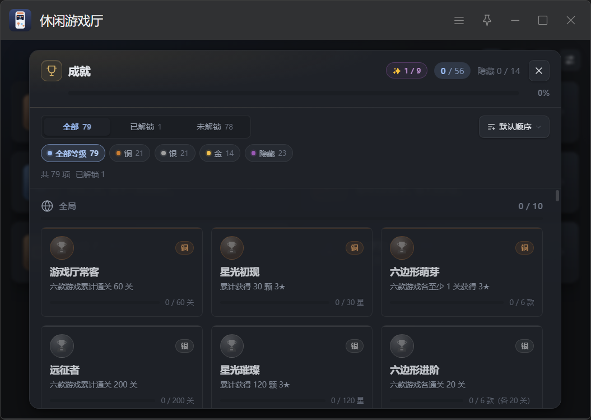Click the 0 / 6 款 (各 20 关) text
This screenshot has width=591, height=420.
pyautogui.click(x=500, y=400)
